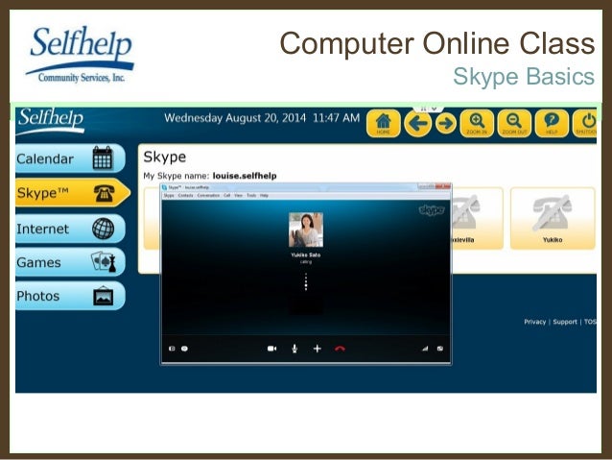Click the Selfhelp logo in blue header
The image size is (612, 460).
point(51,120)
